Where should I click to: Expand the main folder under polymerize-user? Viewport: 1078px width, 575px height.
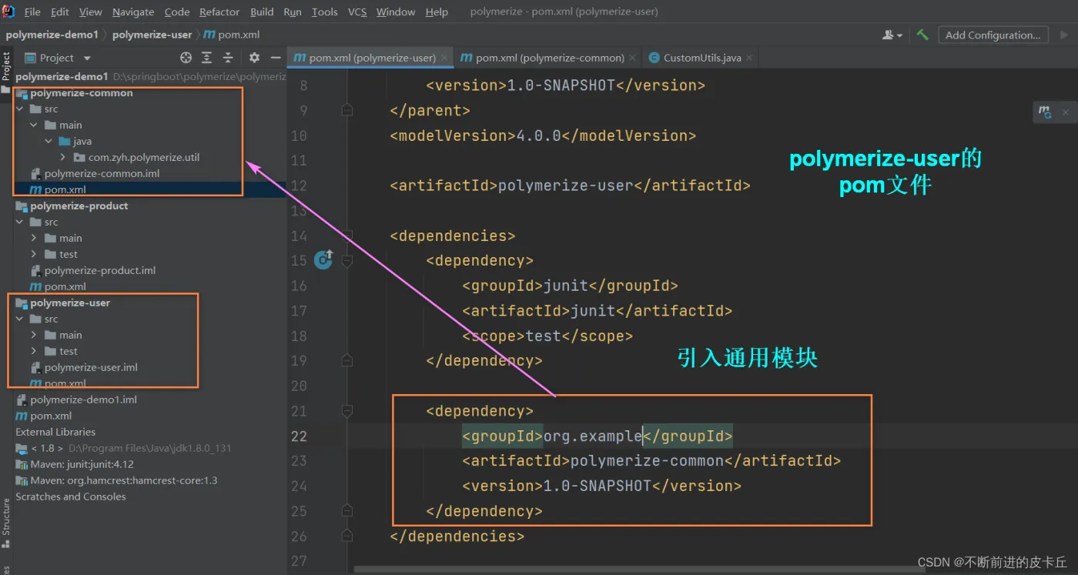point(34,336)
